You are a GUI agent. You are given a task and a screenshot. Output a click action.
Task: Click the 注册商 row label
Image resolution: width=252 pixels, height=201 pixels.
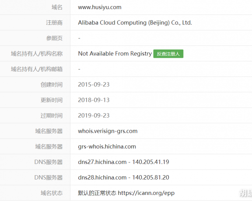click(54, 23)
